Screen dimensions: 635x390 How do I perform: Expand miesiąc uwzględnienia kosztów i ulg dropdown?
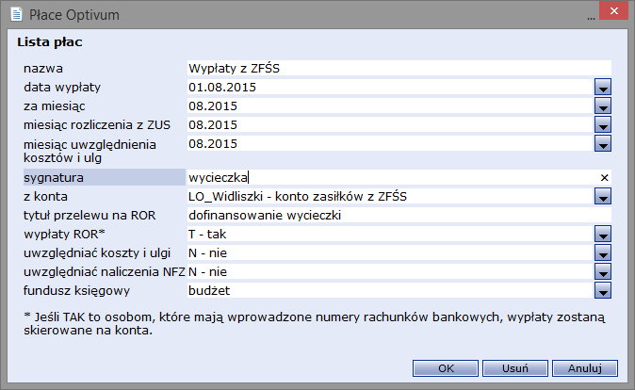603,143
